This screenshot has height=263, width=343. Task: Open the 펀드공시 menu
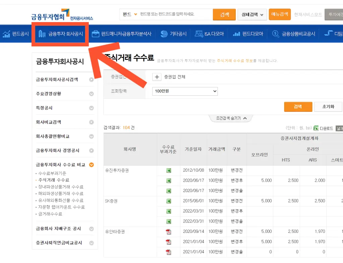15,34
